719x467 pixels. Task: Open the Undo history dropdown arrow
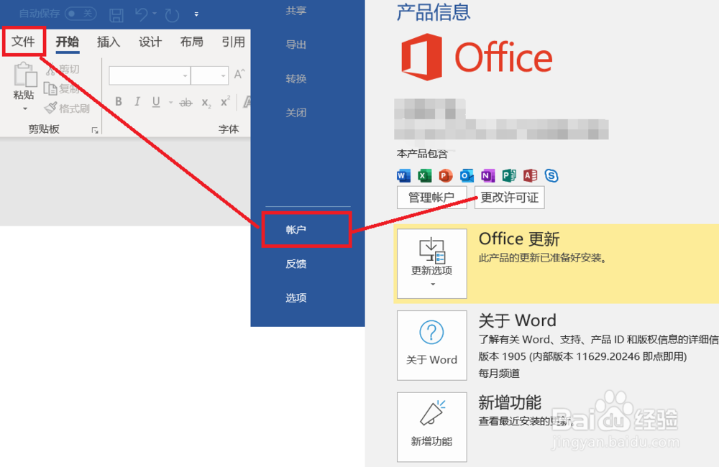155,14
